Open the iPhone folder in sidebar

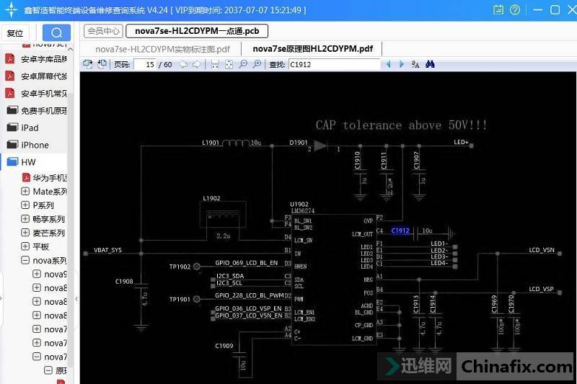[x=35, y=145]
